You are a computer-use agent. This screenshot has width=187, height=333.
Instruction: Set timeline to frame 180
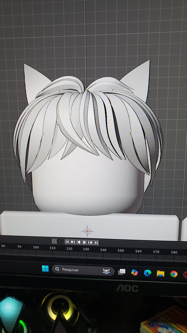[174, 252]
